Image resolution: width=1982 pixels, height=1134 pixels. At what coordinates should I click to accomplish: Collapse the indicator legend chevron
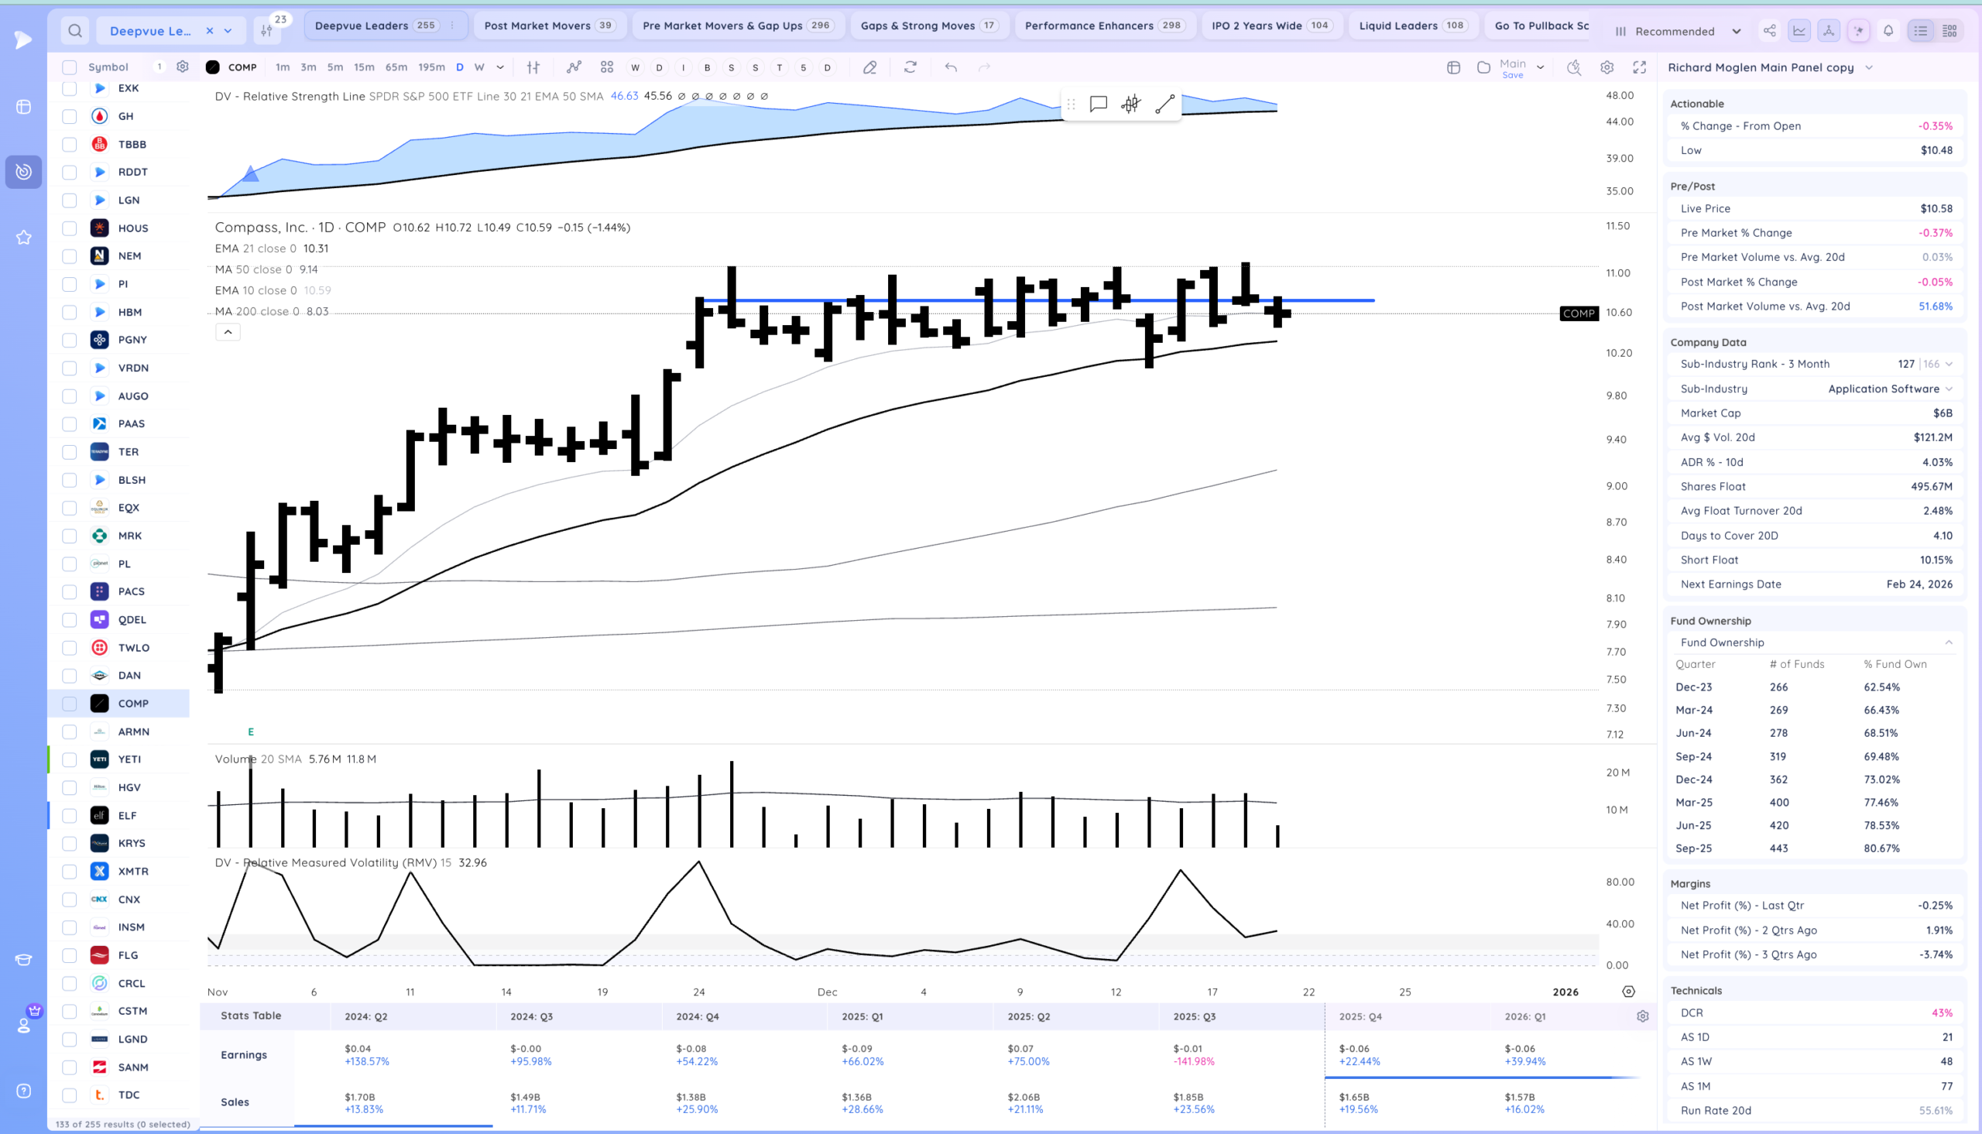point(228,332)
